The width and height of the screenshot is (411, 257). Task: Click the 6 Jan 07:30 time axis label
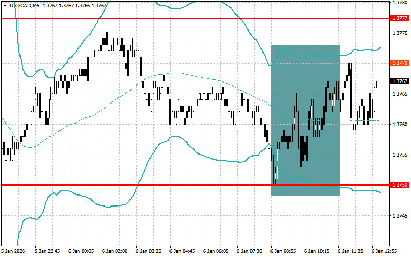point(249,251)
